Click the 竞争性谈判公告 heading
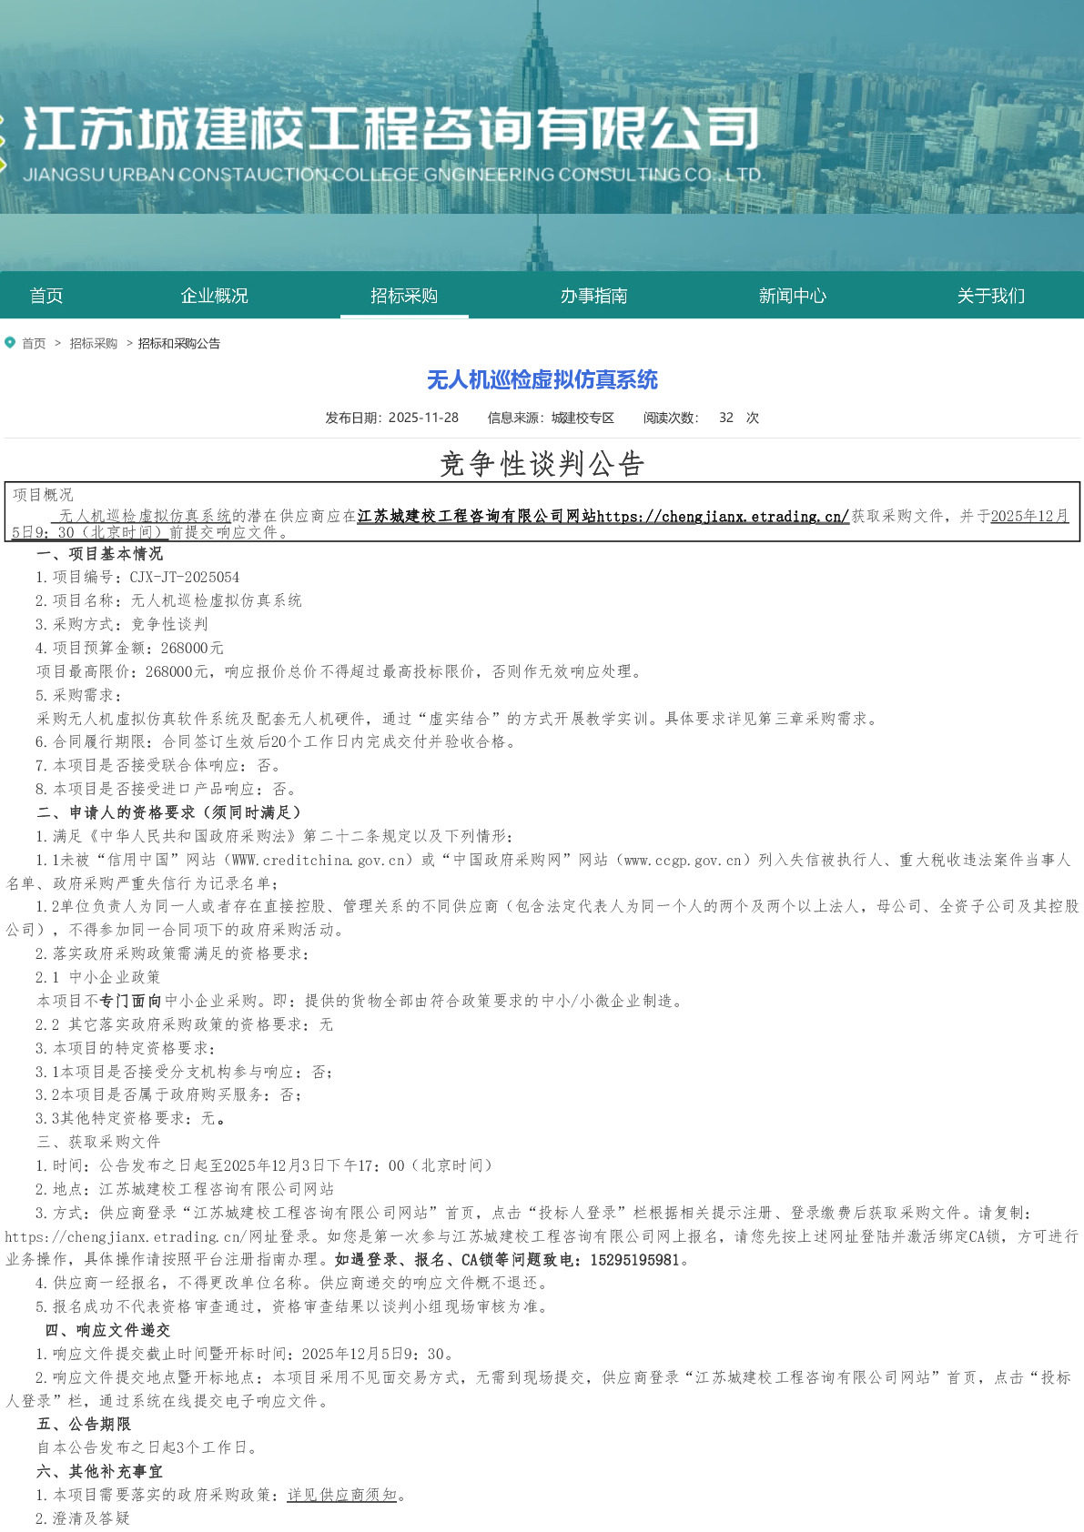Image resolution: width=1084 pixels, height=1532 pixels. [542, 464]
